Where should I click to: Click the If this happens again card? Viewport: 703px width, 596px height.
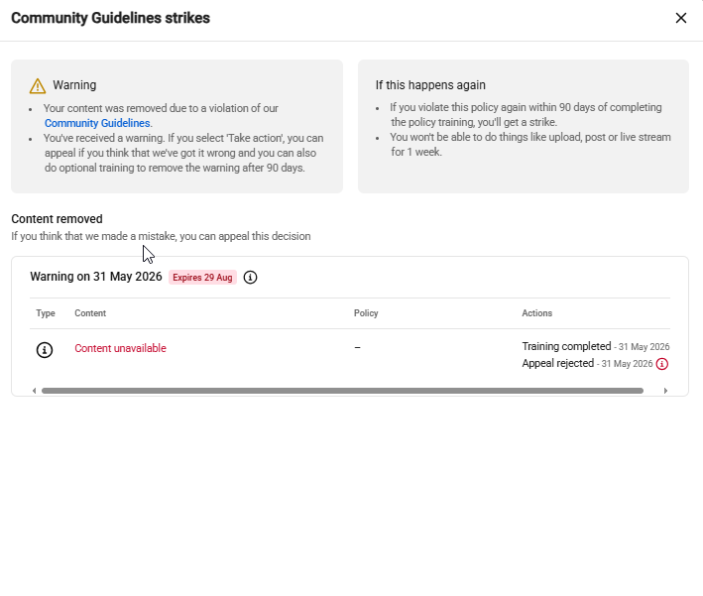[x=524, y=127]
